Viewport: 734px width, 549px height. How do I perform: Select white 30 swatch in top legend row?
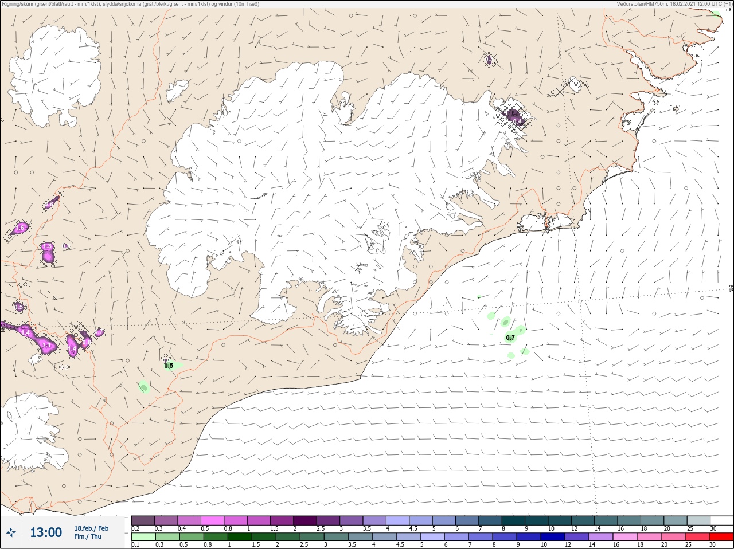[x=721, y=520]
